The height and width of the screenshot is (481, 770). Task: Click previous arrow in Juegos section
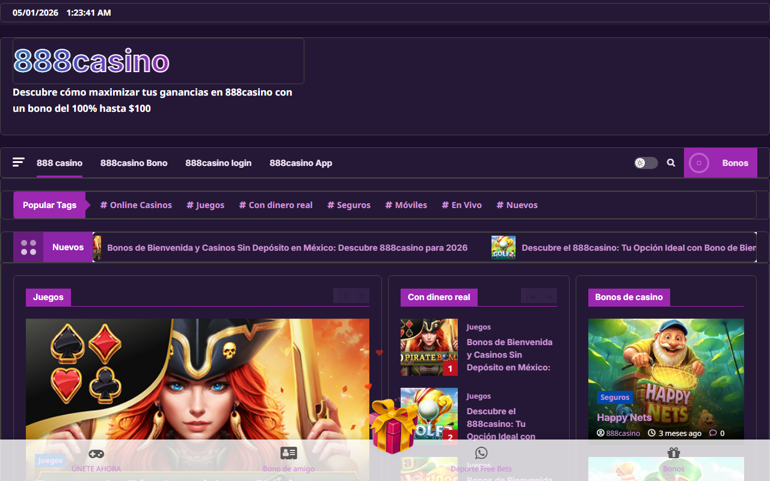345,296
